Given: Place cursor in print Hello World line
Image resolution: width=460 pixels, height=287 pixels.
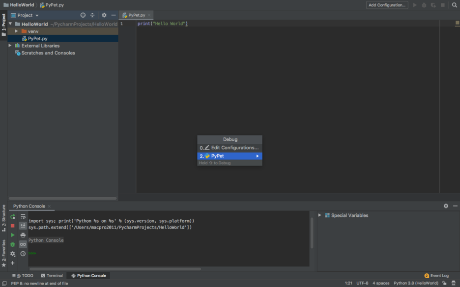Looking at the screenshot, I should 163,24.
